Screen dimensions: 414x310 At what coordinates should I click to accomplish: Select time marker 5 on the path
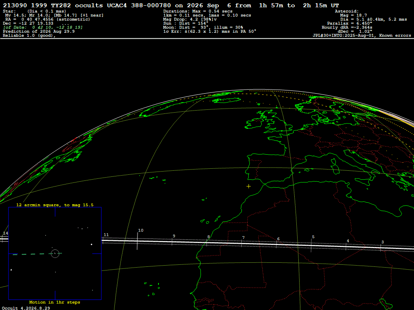[313, 237]
